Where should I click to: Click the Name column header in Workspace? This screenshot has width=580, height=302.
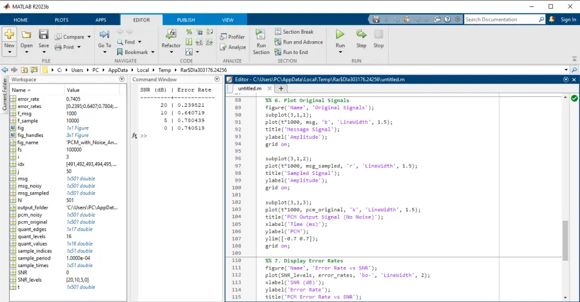[37, 90]
